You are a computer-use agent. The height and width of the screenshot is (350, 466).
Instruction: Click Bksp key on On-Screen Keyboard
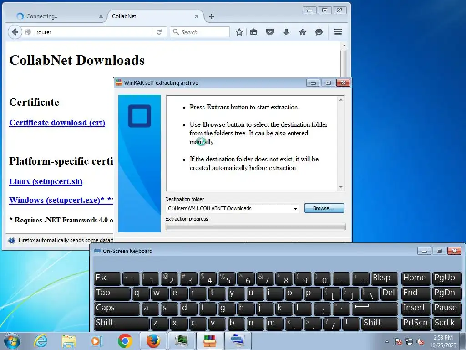pyautogui.click(x=384, y=278)
